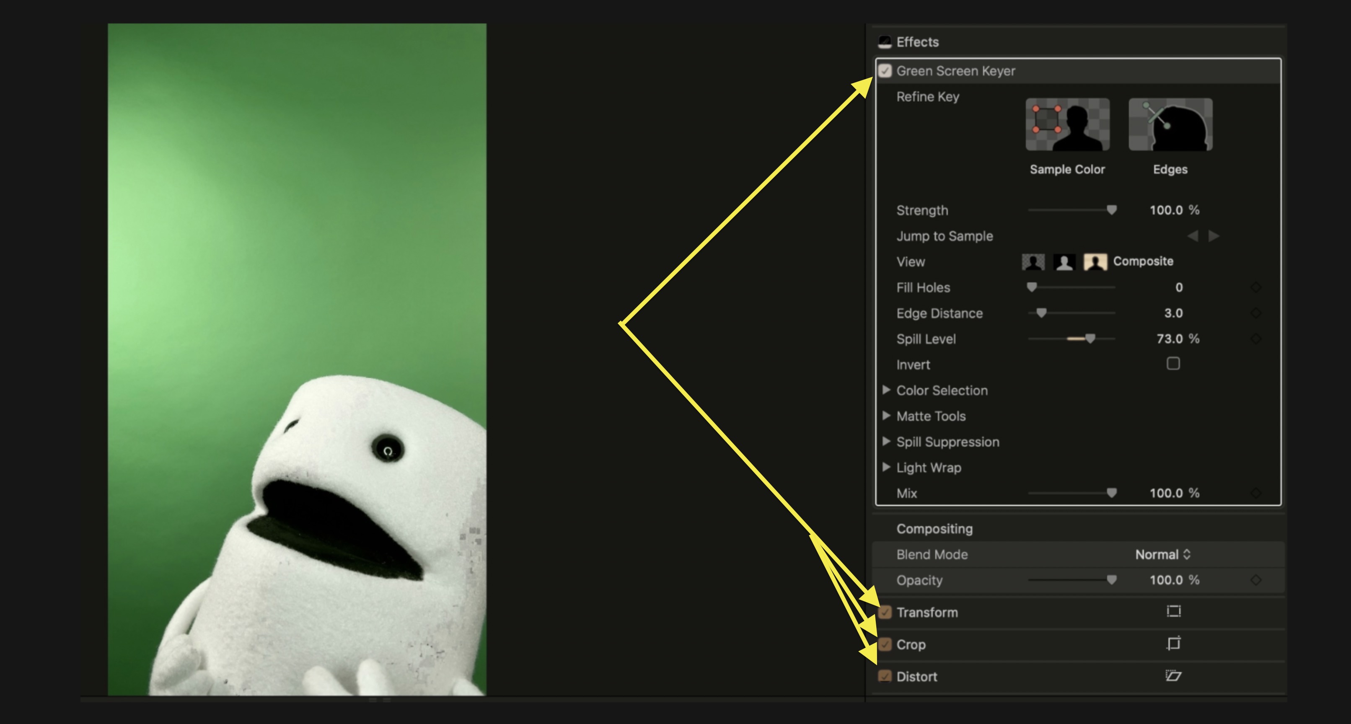Click the Transform onscreen controls icon
The height and width of the screenshot is (724, 1351).
1173,611
